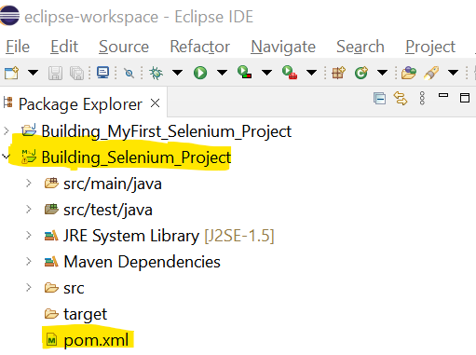Image resolution: width=476 pixels, height=355 pixels.
Task: Open the Refactor menu
Action: (x=200, y=47)
